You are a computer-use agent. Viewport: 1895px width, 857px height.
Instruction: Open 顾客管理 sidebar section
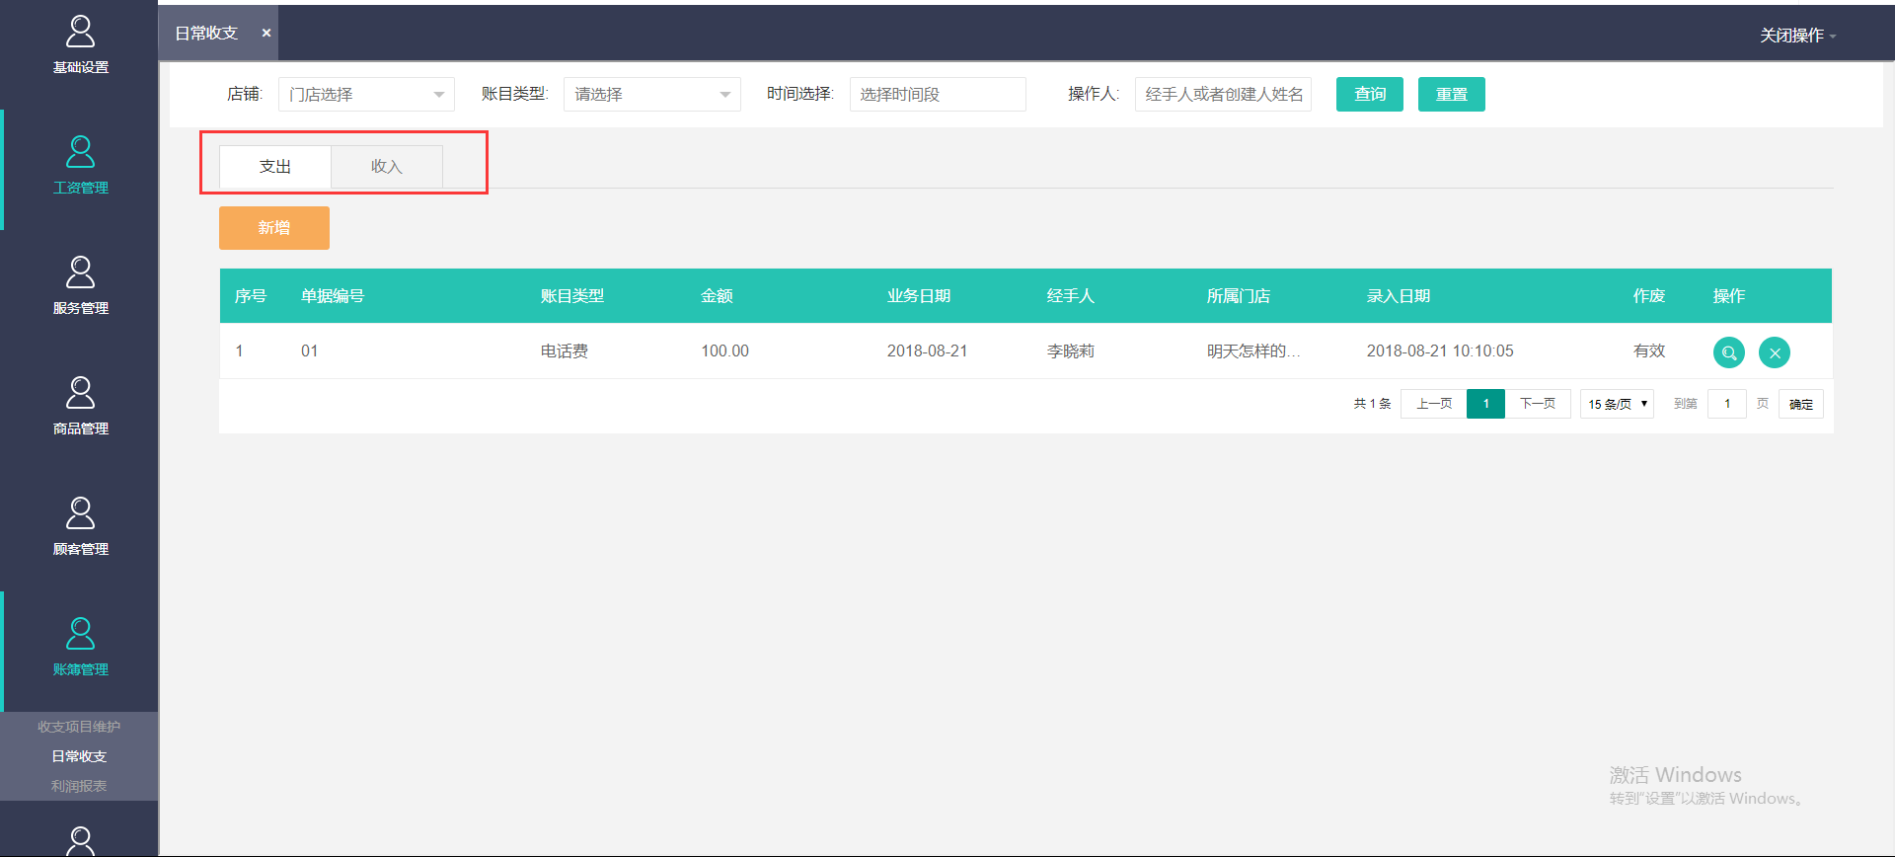click(80, 527)
